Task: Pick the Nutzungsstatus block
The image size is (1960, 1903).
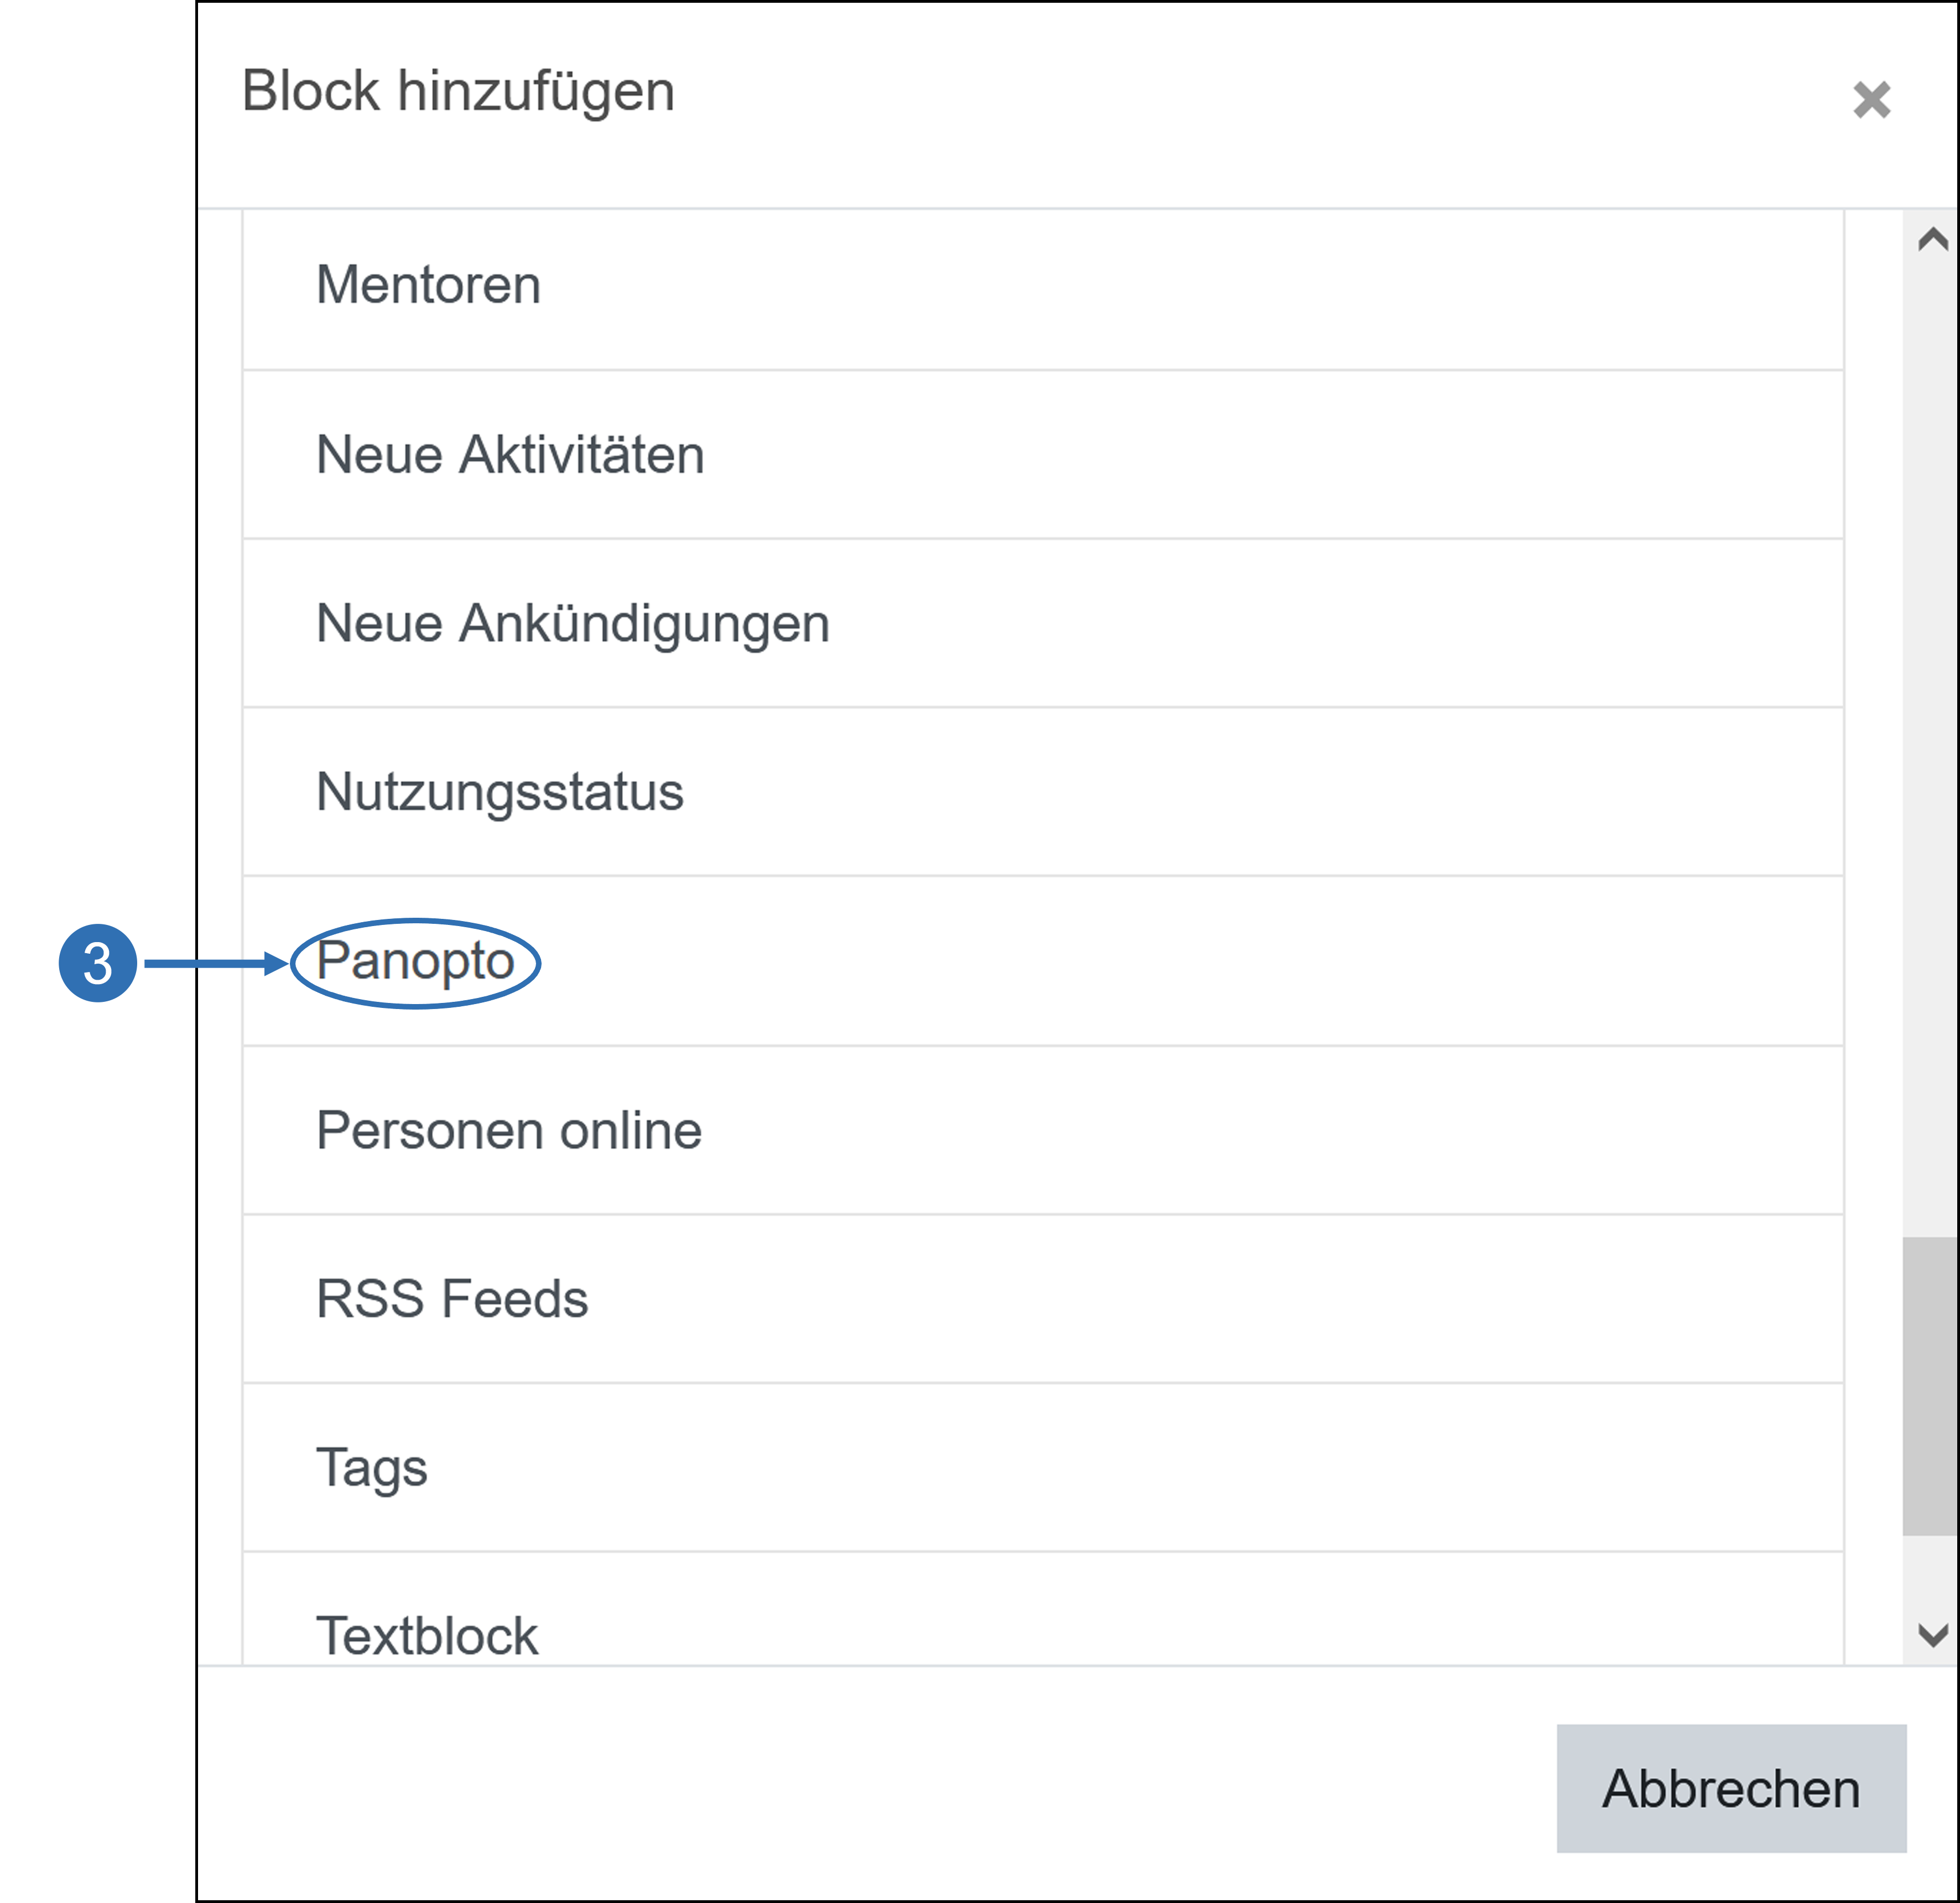Action: coord(1043,792)
